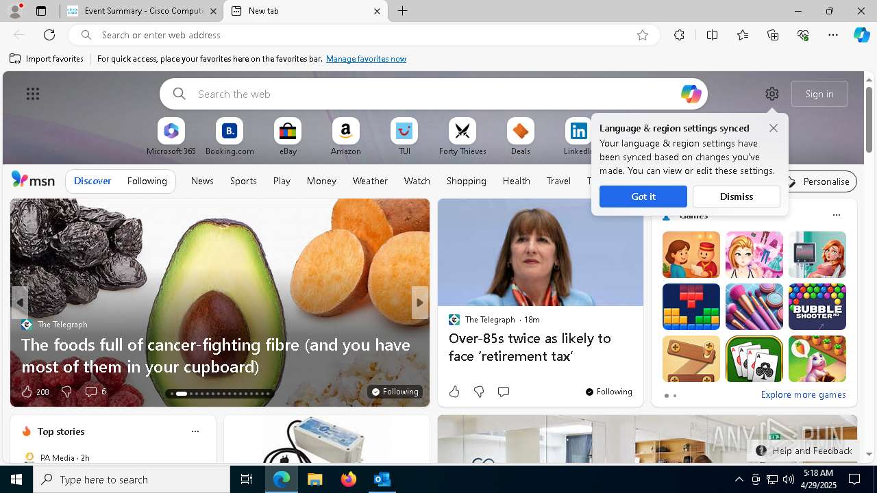This screenshot has height=493, width=877.
Task: Click the Copilot icon in web search
Action: tap(691, 94)
